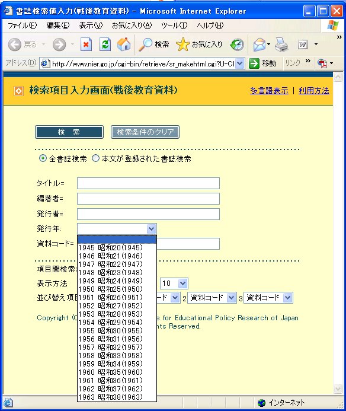Select the blank top option in year list
Screen dimensions: 346x411
pyautogui.click(x=117, y=240)
